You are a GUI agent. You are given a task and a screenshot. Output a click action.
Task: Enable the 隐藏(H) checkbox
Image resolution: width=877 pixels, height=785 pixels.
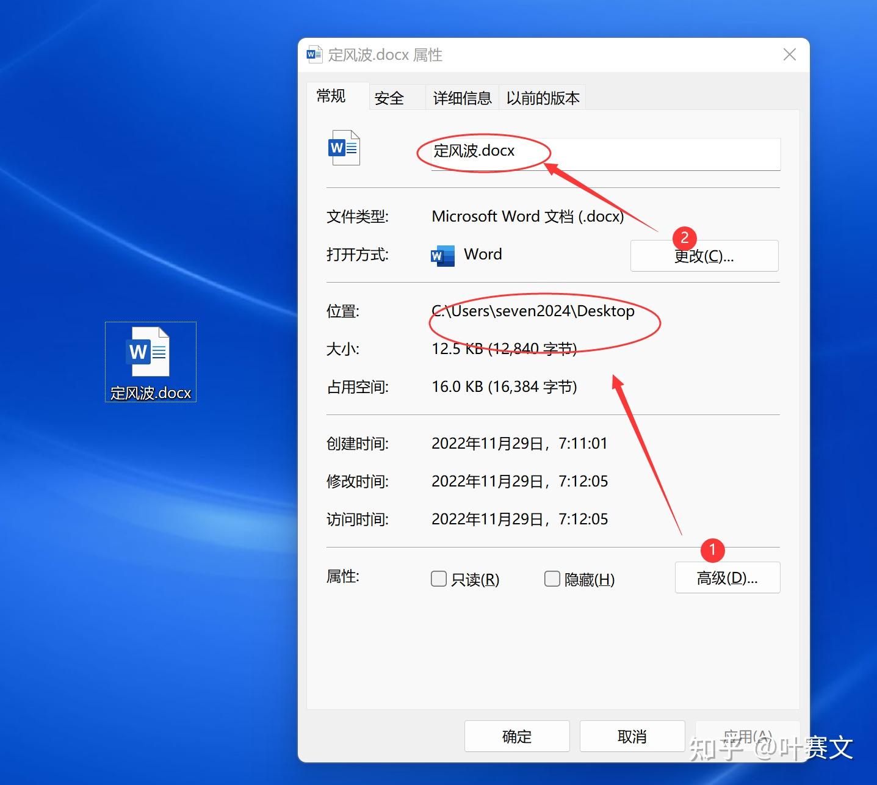(x=551, y=578)
